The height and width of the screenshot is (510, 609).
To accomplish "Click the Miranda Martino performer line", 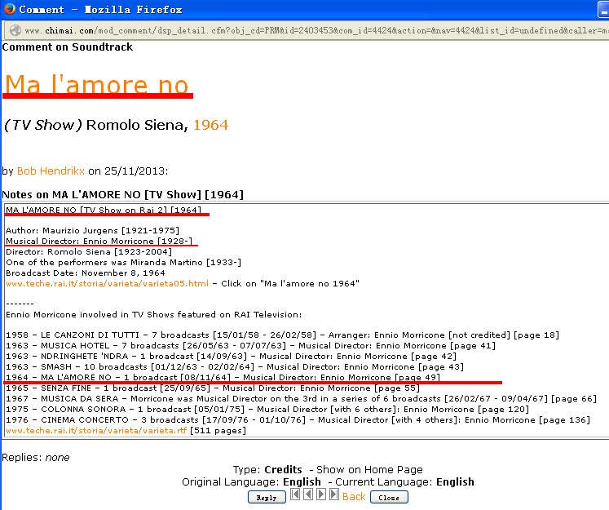I will coord(123,262).
